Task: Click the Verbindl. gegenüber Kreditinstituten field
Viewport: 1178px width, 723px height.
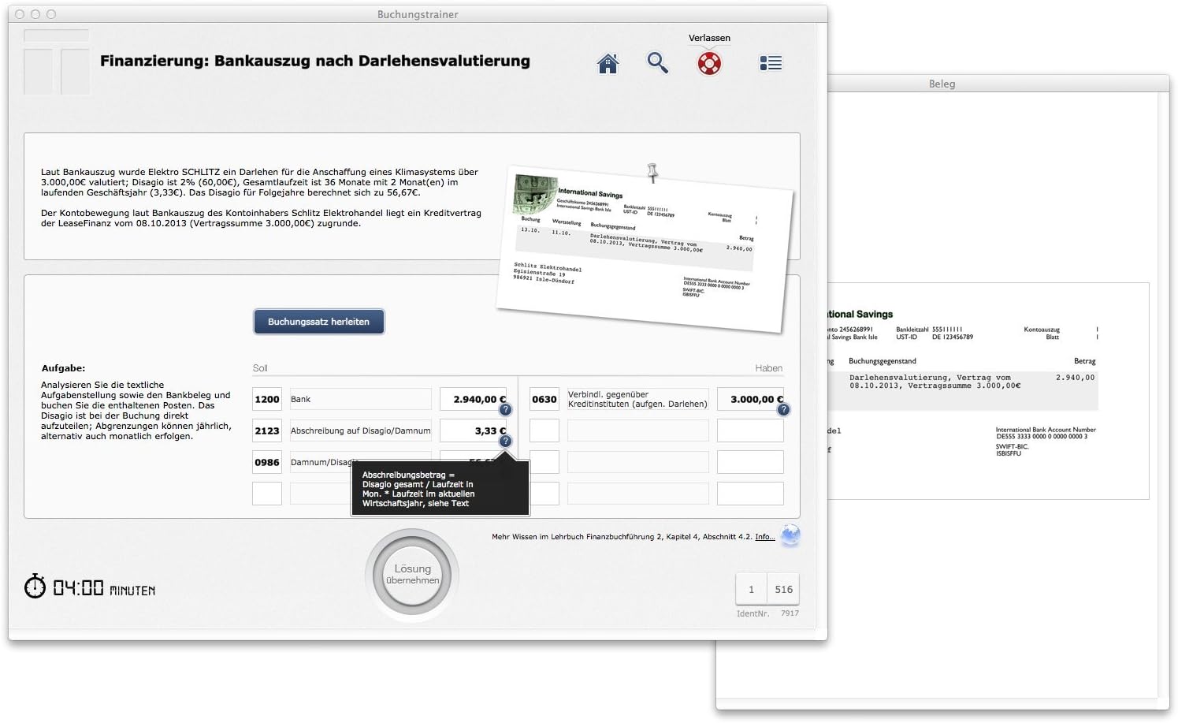Action: click(x=637, y=399)
